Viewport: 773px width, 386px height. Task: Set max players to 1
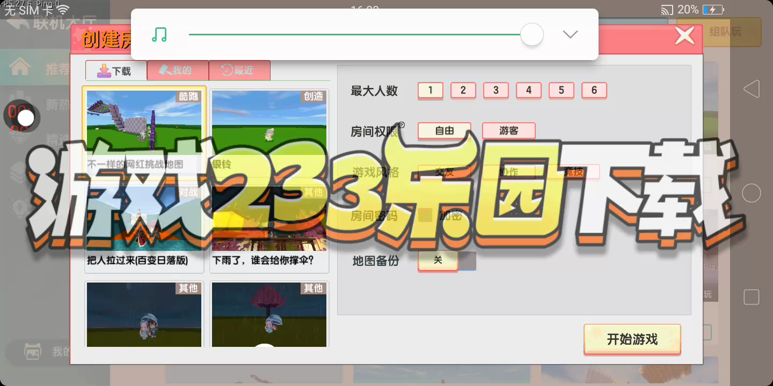[431, 91]
